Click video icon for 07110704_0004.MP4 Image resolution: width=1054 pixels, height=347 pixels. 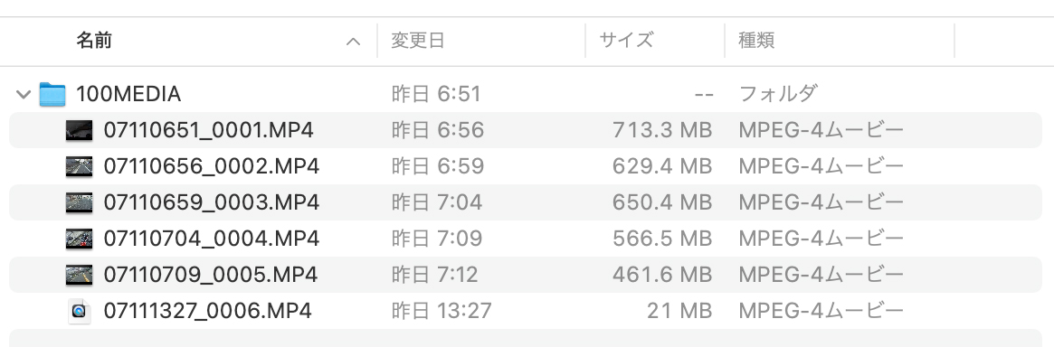79,239
